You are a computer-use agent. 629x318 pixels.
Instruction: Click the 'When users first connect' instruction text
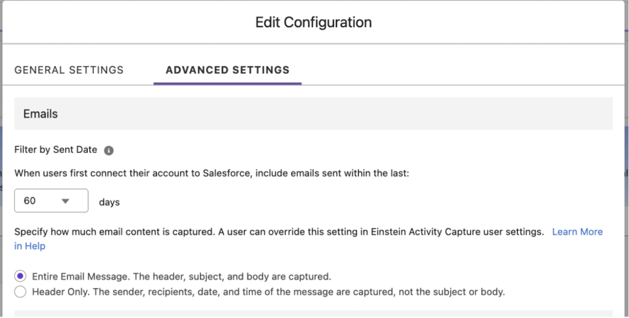click(x=211, y=173)
